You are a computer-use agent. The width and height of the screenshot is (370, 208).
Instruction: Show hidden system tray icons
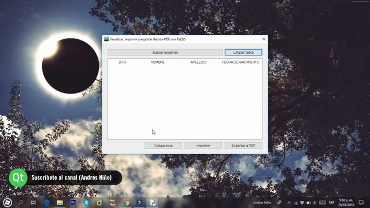[289, 203]
